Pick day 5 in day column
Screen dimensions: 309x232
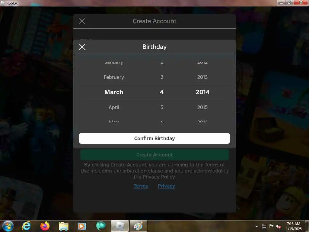pos(162,107)
